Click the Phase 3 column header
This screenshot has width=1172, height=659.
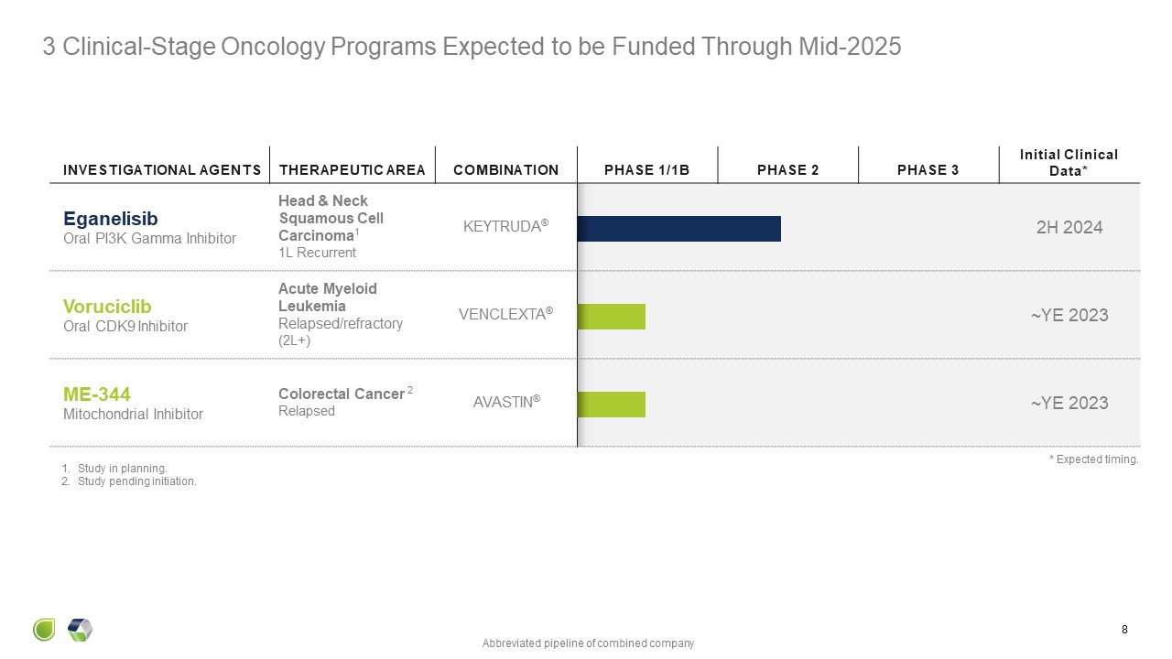(928, 170)
